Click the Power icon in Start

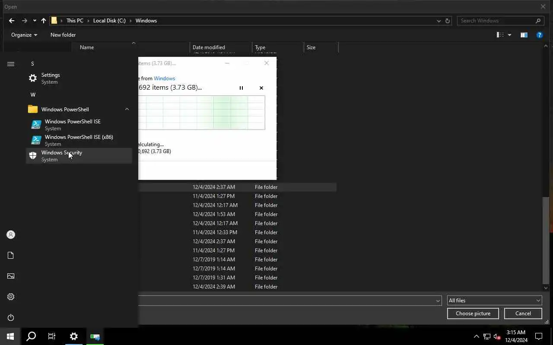pyautogui.click(x=11, y=317)
